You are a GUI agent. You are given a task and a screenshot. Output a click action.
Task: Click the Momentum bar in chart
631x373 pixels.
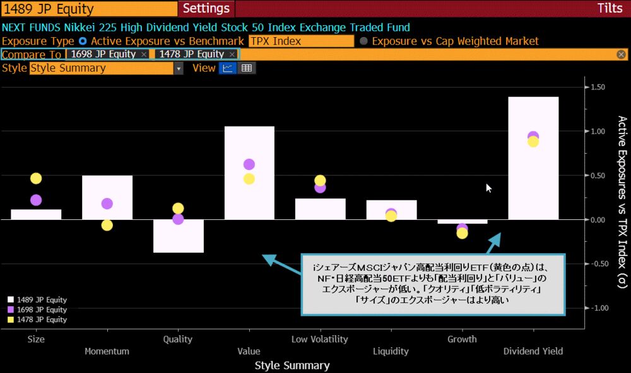[107, 197]
